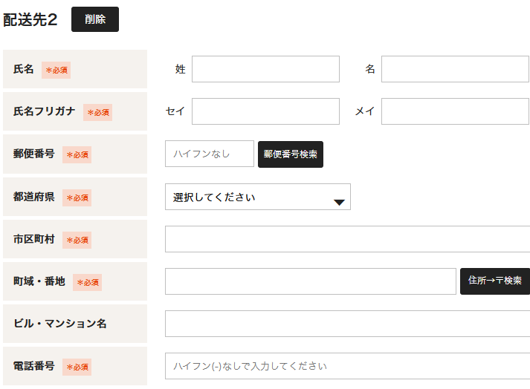
Task: Click the 氏名 label cell
Action: click(x=75, y=69)
